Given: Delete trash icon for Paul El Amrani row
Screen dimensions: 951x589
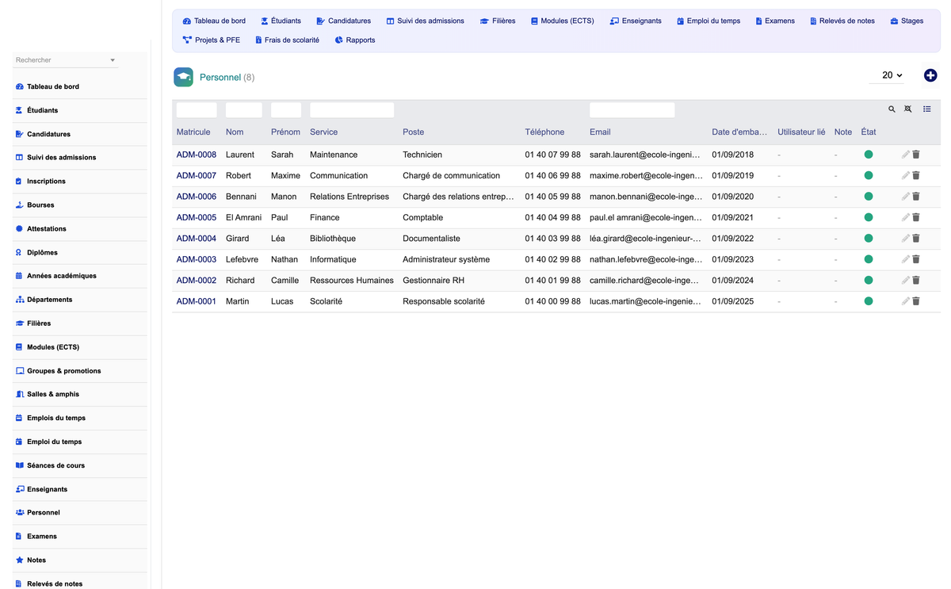Looking at the screenshot, I should (916, 217).
